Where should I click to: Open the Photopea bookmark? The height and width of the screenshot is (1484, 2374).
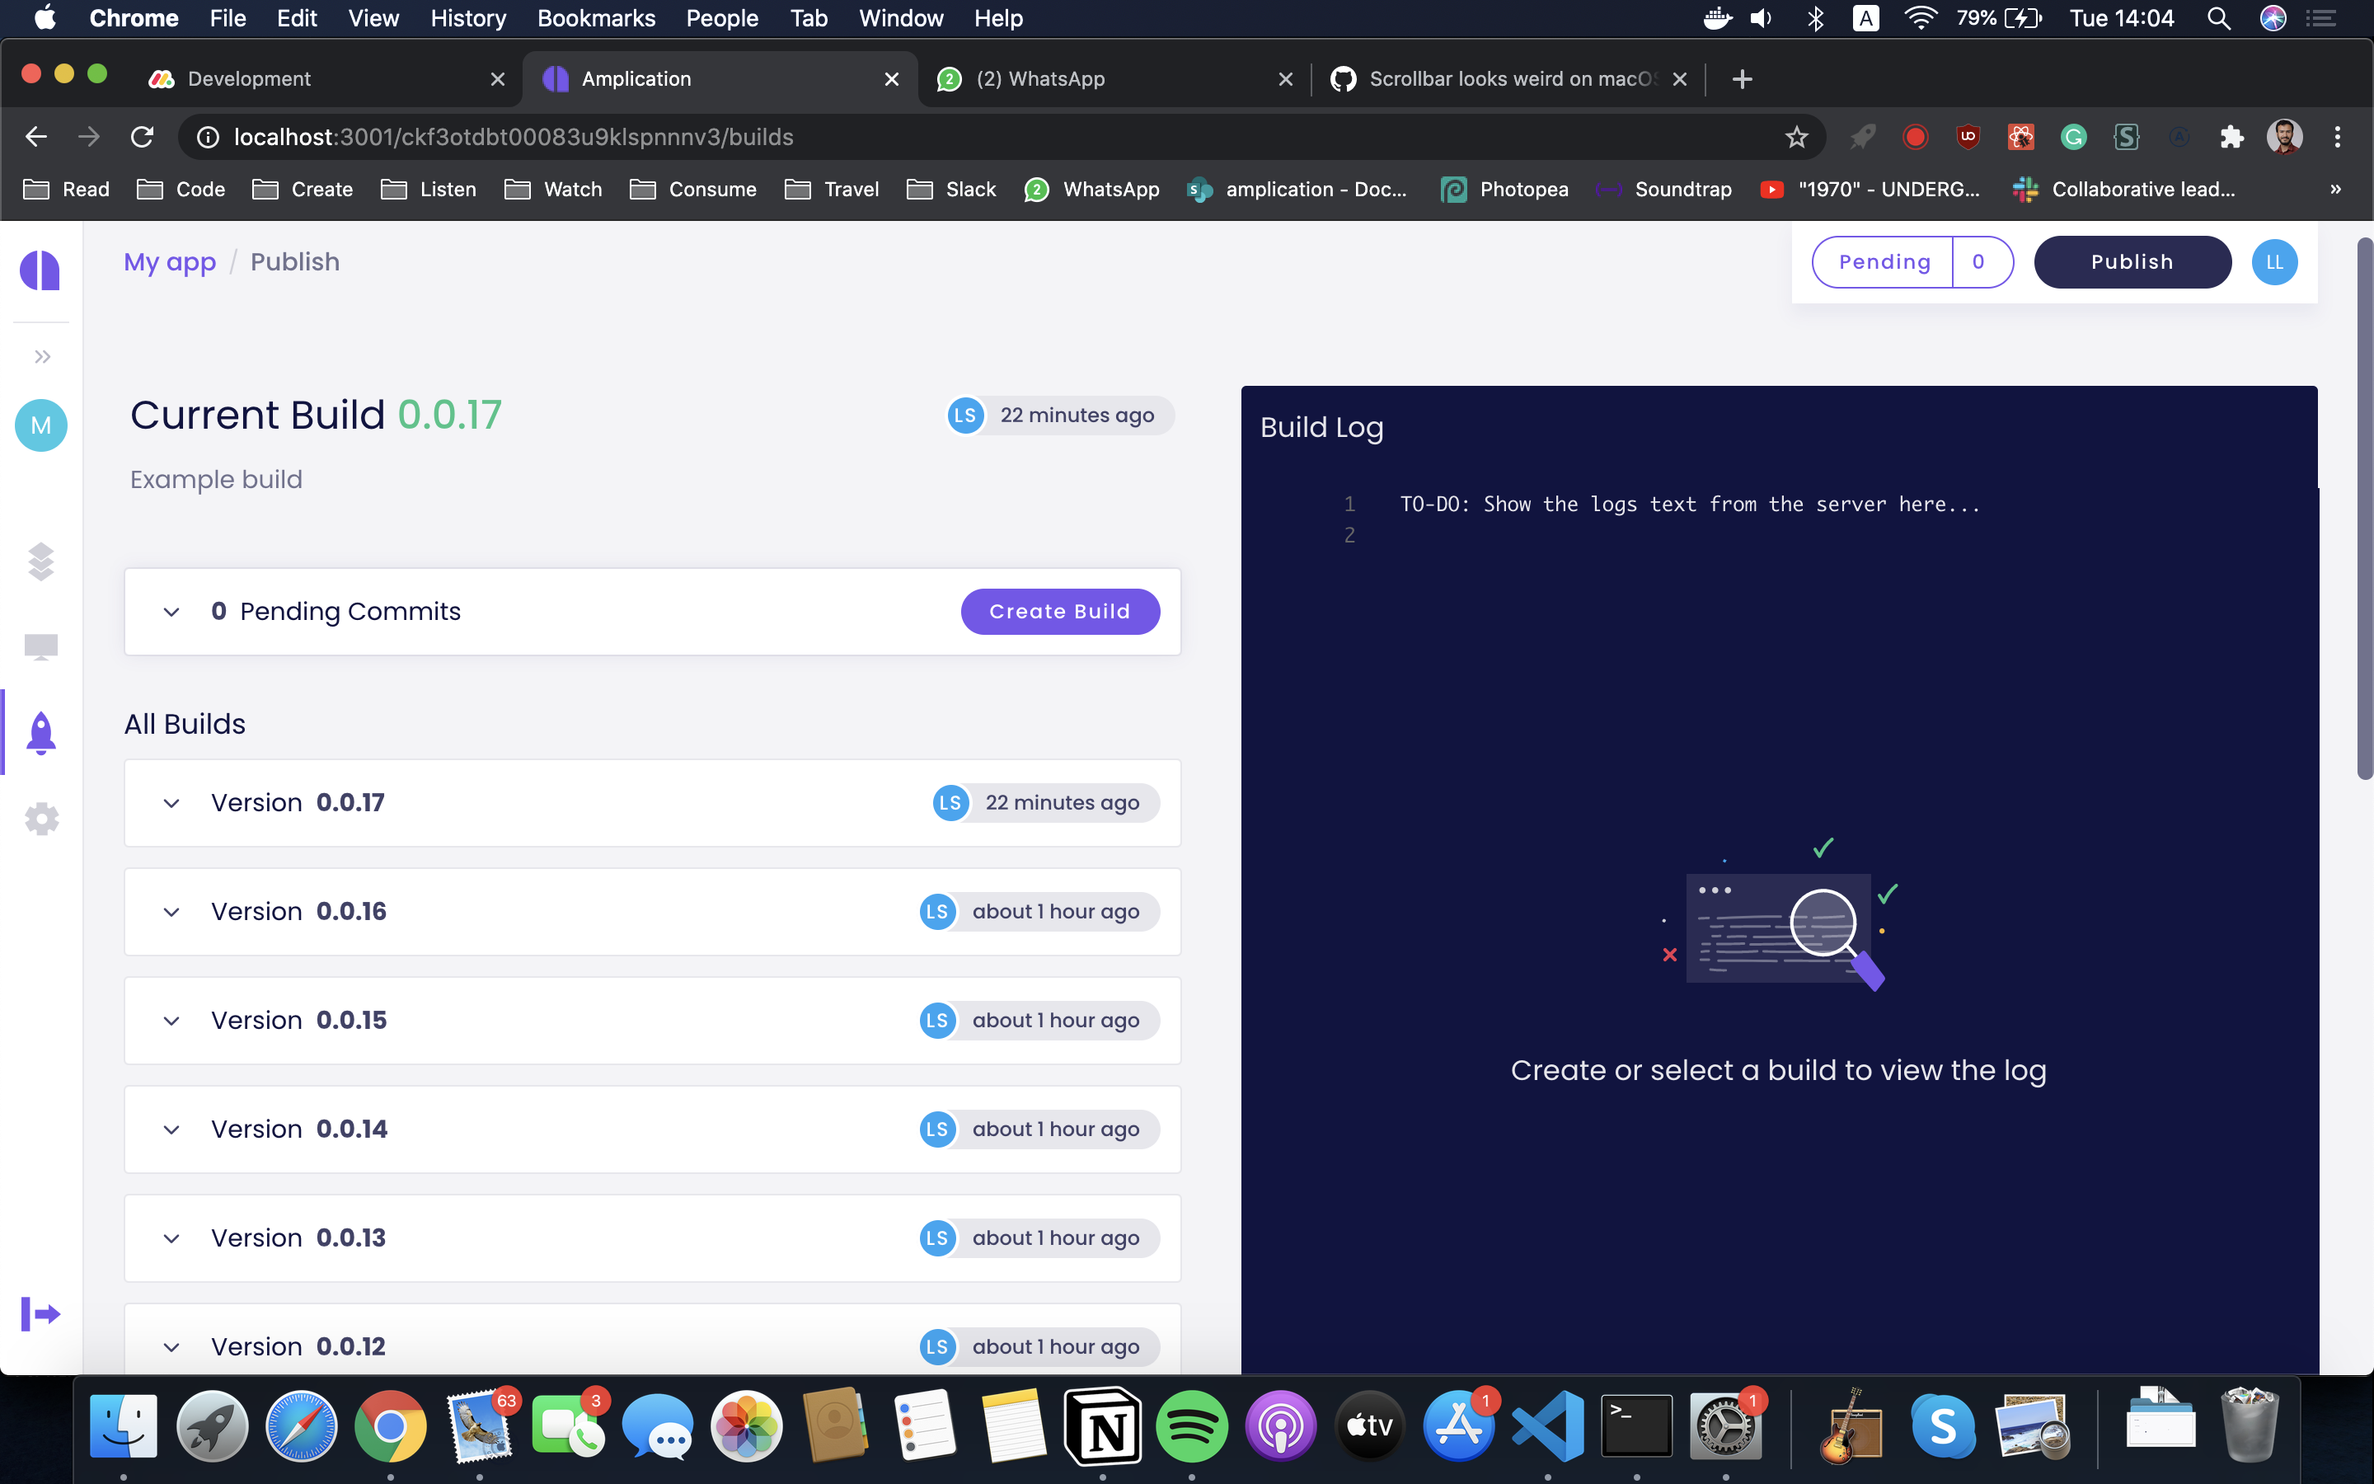[x=1504, y=190]
